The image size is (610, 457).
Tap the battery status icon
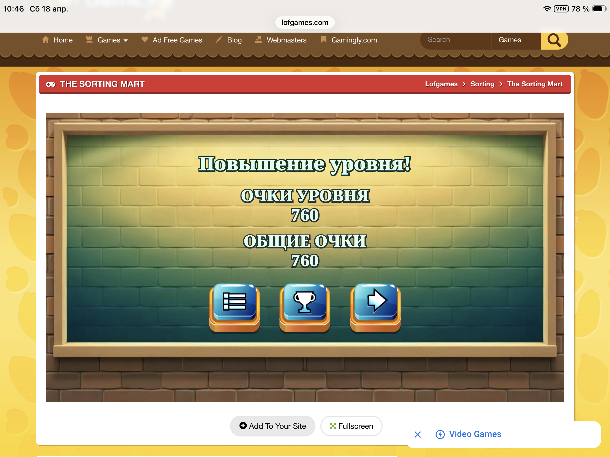pyautogui.click(x=599, y=9)
